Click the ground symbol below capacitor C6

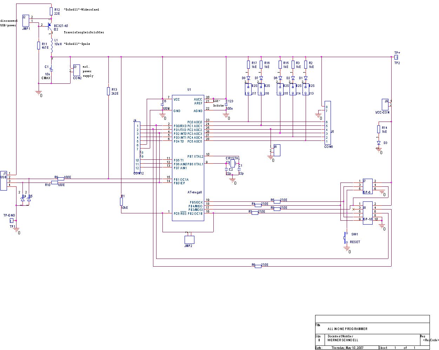162,116
